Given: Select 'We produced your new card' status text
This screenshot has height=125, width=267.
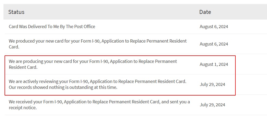Looking at the screenshot, I should tap(98, 44).
